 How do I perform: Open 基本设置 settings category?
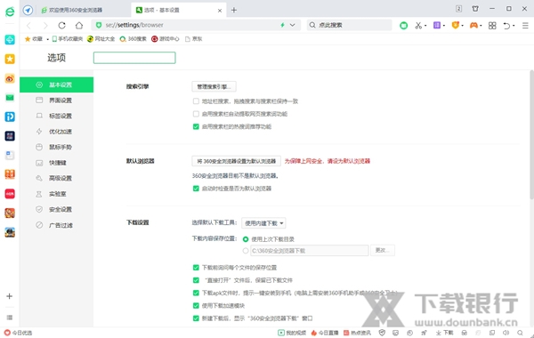click(57, 84)
